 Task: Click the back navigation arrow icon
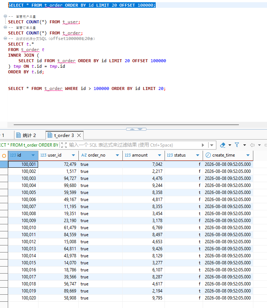[x=252, y=145]
